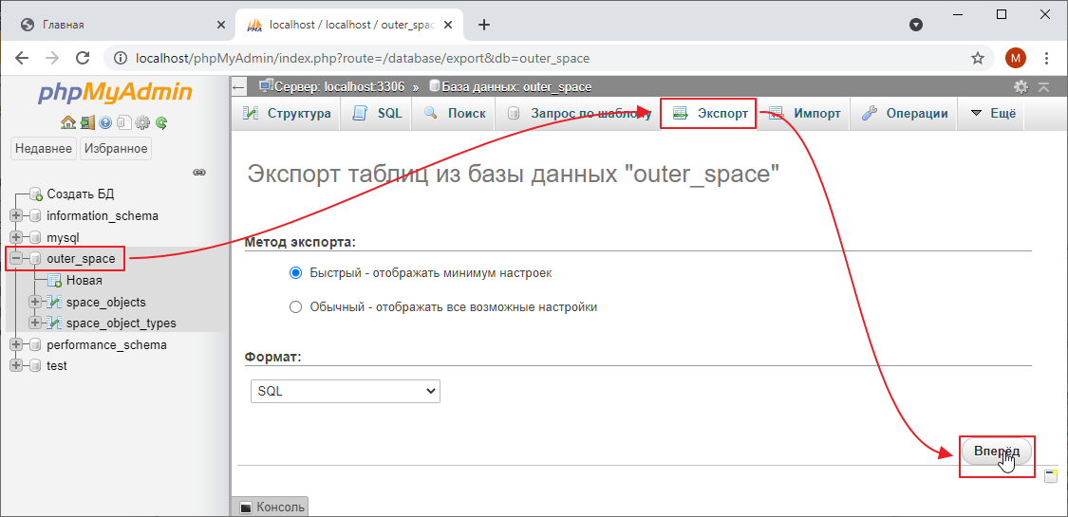Collapse the outer_space database tree
Screen dimensions: 1068x517
pyautogui.click(x=16, y=259)
